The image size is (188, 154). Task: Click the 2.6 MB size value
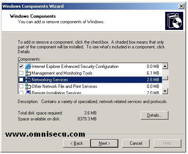pyautogui.click(x=153, y=80)
